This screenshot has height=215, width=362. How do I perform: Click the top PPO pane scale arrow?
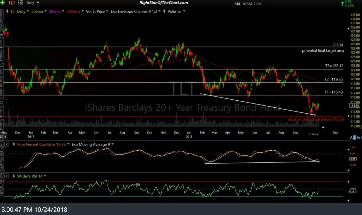click(x=348, y=150)
